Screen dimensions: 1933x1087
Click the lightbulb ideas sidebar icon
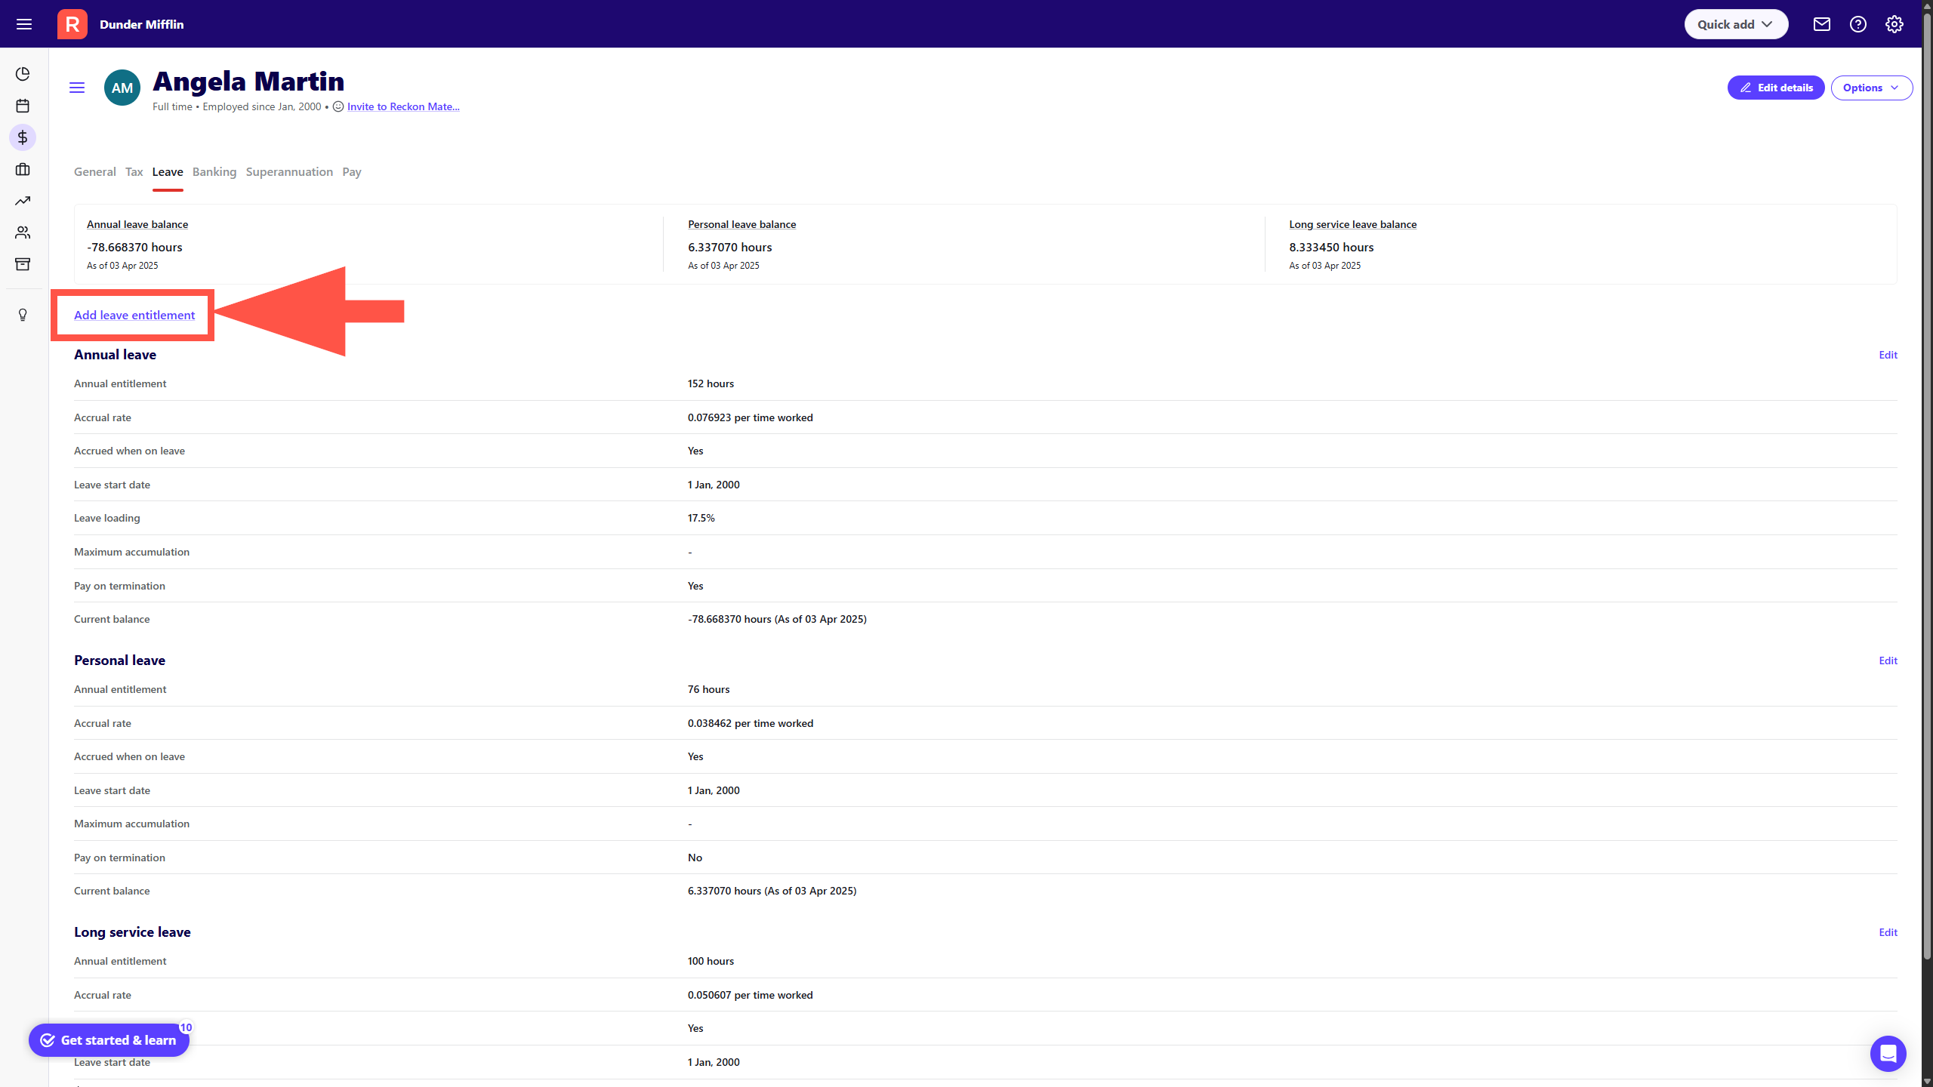[x=23, y=315]
